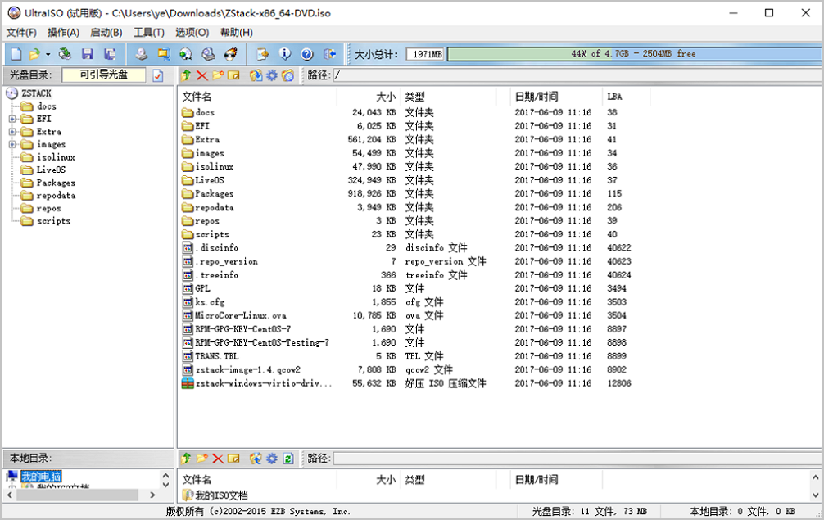View image information with the info button
The image size is (824, 520).
[283, 53]
